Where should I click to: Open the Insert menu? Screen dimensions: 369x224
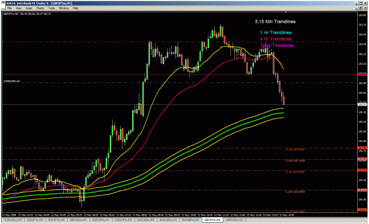(29, 8)
